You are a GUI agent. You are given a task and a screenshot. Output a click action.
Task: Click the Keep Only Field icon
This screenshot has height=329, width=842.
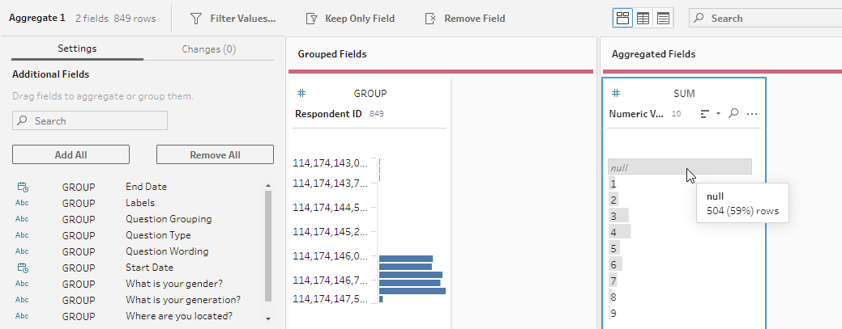click(x=311, y=19)
